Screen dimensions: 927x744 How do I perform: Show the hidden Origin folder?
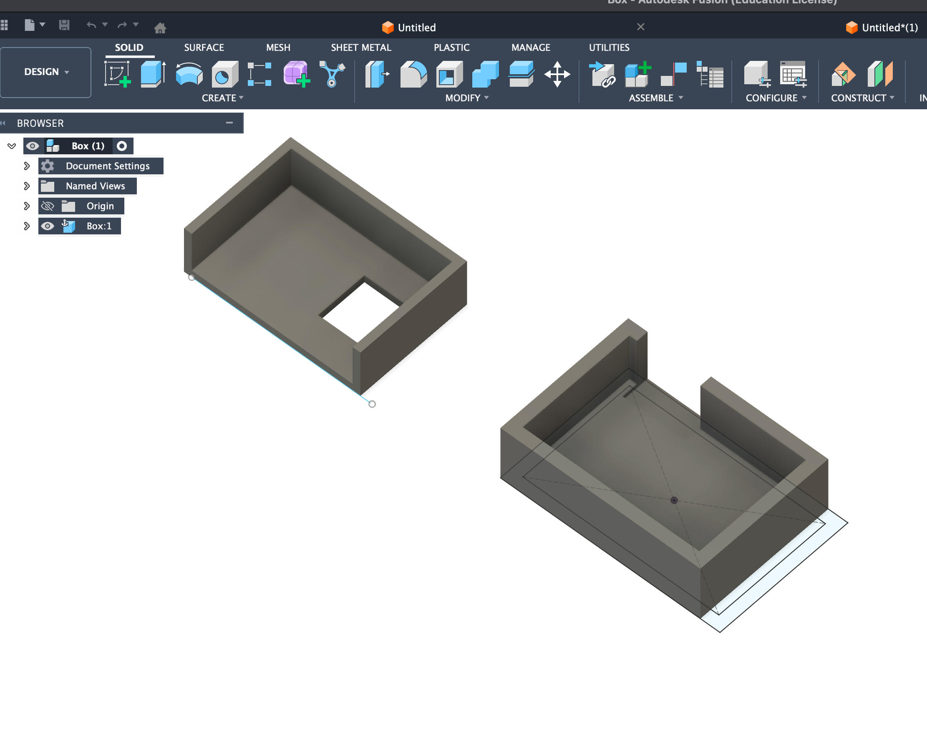(47, 206)
